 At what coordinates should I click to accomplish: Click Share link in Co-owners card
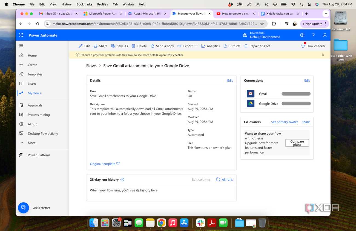[306, 122]
